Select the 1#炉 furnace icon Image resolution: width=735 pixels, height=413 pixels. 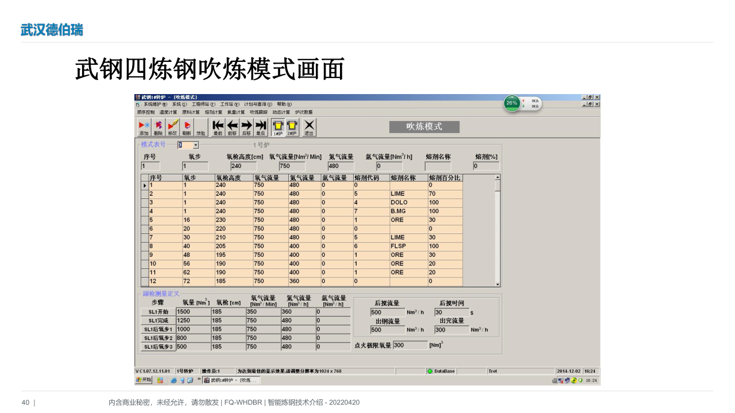(278, 127)
